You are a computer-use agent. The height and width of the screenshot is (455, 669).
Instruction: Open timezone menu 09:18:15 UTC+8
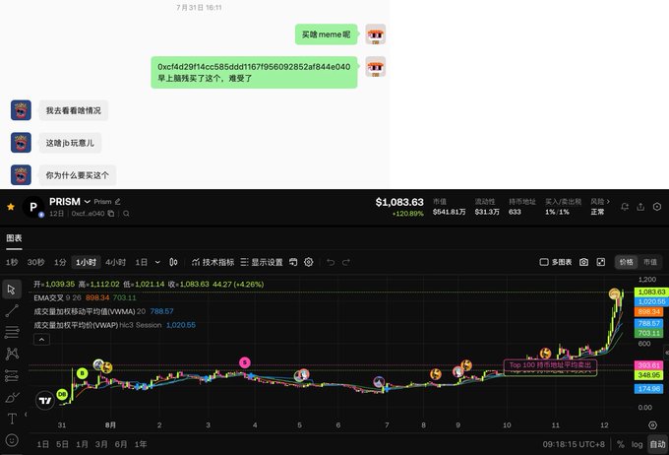coord(574,444)
